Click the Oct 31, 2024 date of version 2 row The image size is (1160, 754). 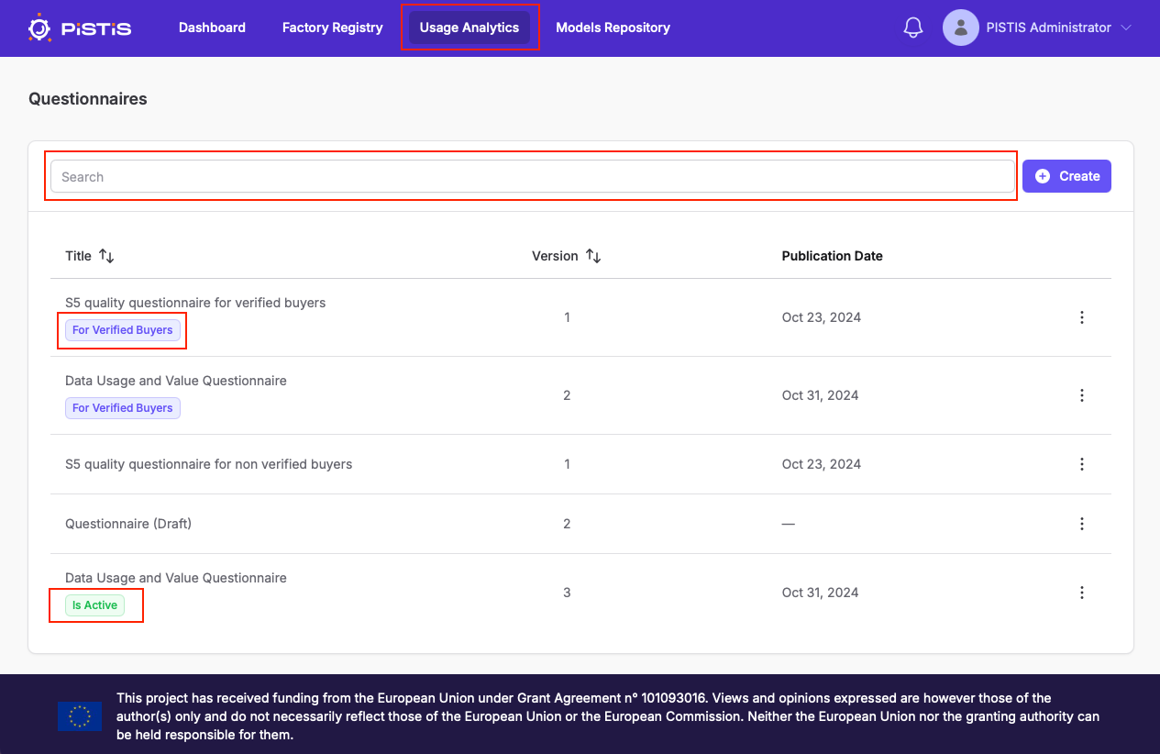[x=821, y=395]
